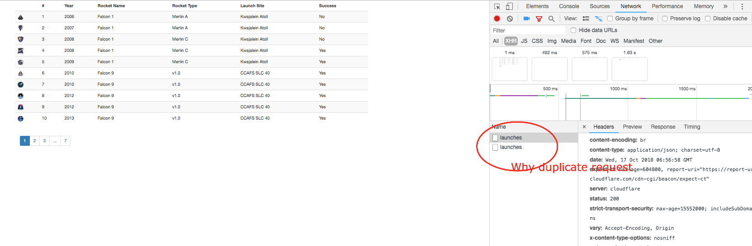The height and width of the screenshot is (246, 752).
Task: Select the All filter type
Action: pos(496,41)
